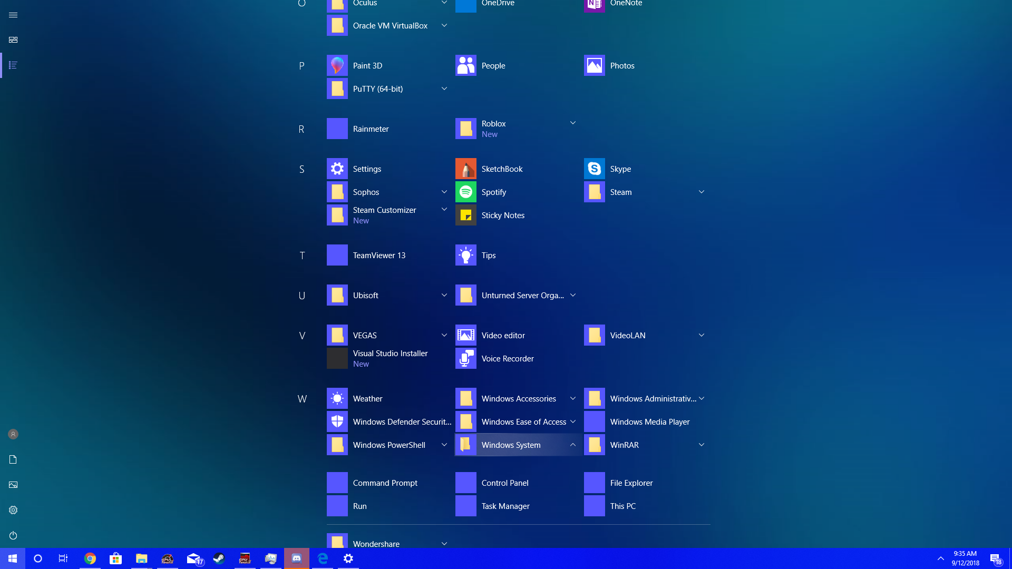Open the Sticky Notes icon

pos(466,215)
